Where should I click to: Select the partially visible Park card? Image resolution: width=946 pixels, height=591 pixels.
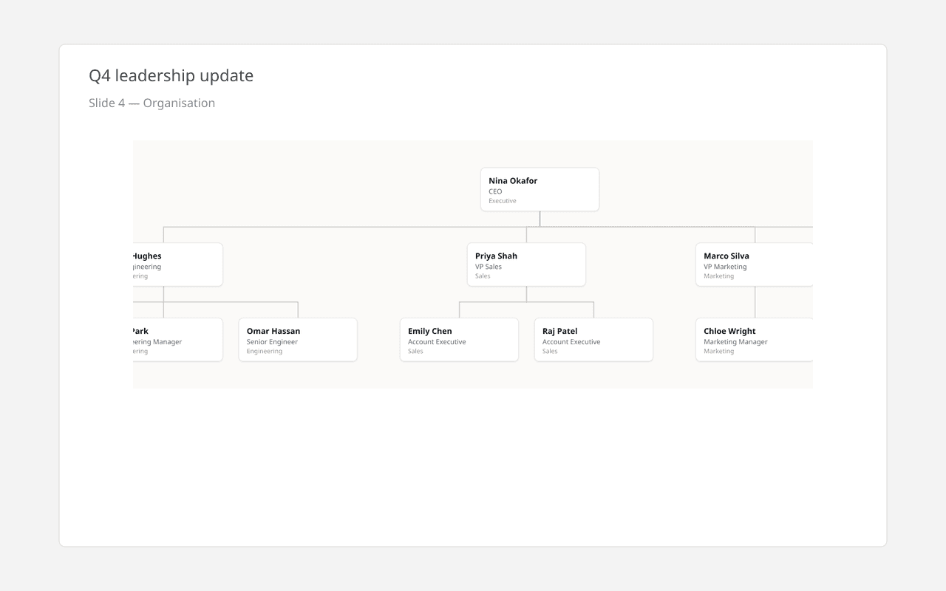[177, 341]
